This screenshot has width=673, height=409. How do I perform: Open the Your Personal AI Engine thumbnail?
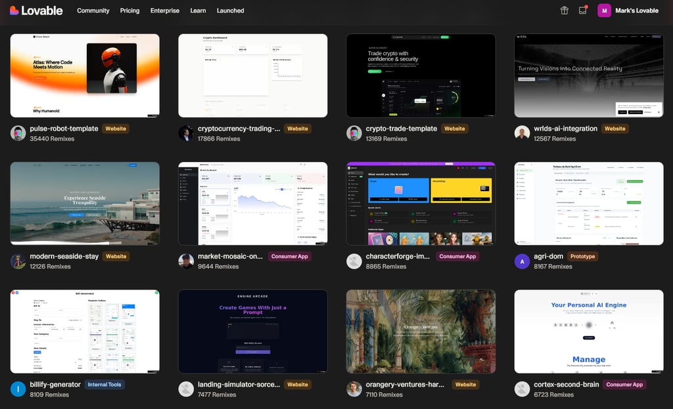coord(589,332)
